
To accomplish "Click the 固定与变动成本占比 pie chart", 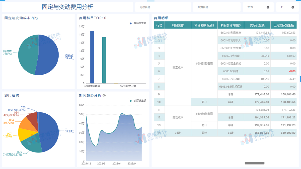I will click(38, 55).
